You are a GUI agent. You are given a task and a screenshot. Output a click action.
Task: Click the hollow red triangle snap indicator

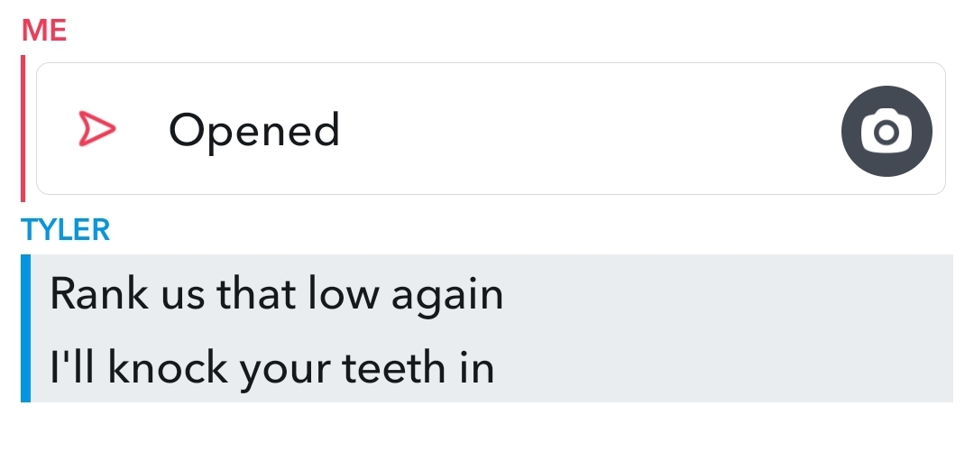pyautogui.click(x=96, y=129)
